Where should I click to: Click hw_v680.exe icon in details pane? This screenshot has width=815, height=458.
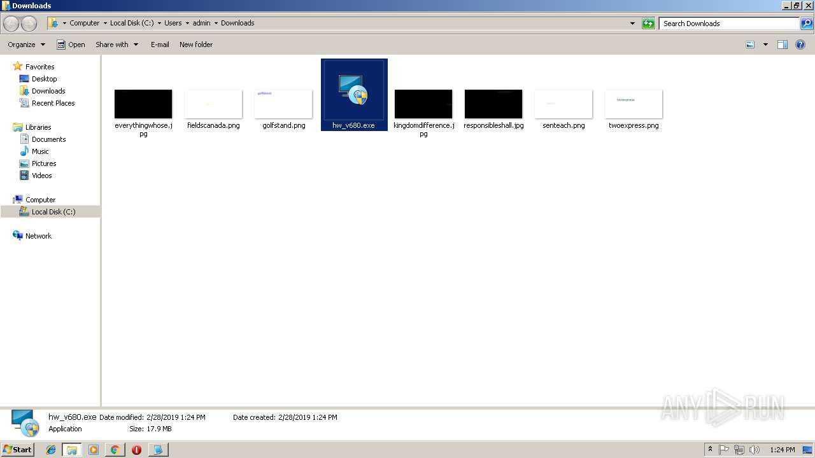pyautogui.click(x=26, y=422)
